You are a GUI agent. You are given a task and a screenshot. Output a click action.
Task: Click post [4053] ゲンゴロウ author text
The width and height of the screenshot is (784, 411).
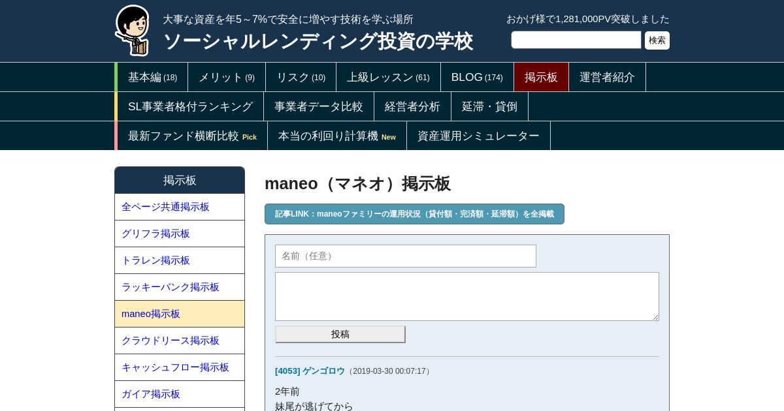coord(310,371)
